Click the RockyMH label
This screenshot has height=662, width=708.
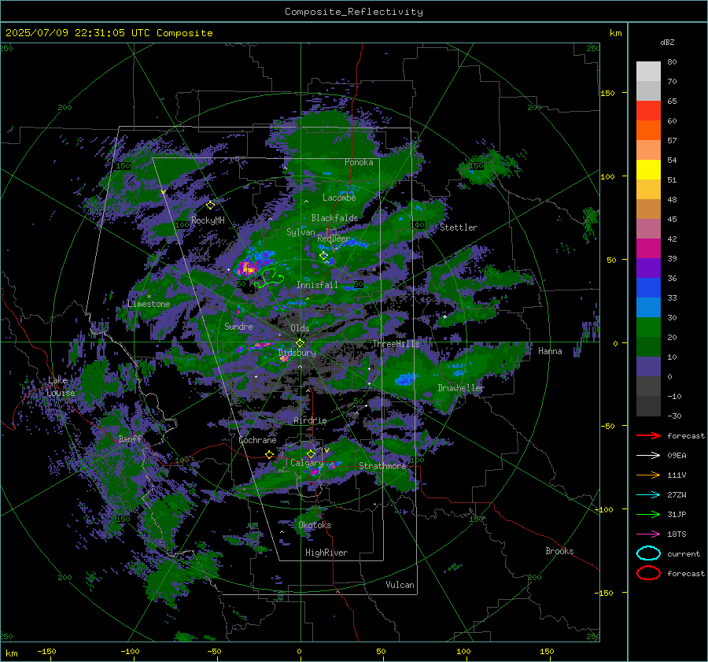click(208, 220)
